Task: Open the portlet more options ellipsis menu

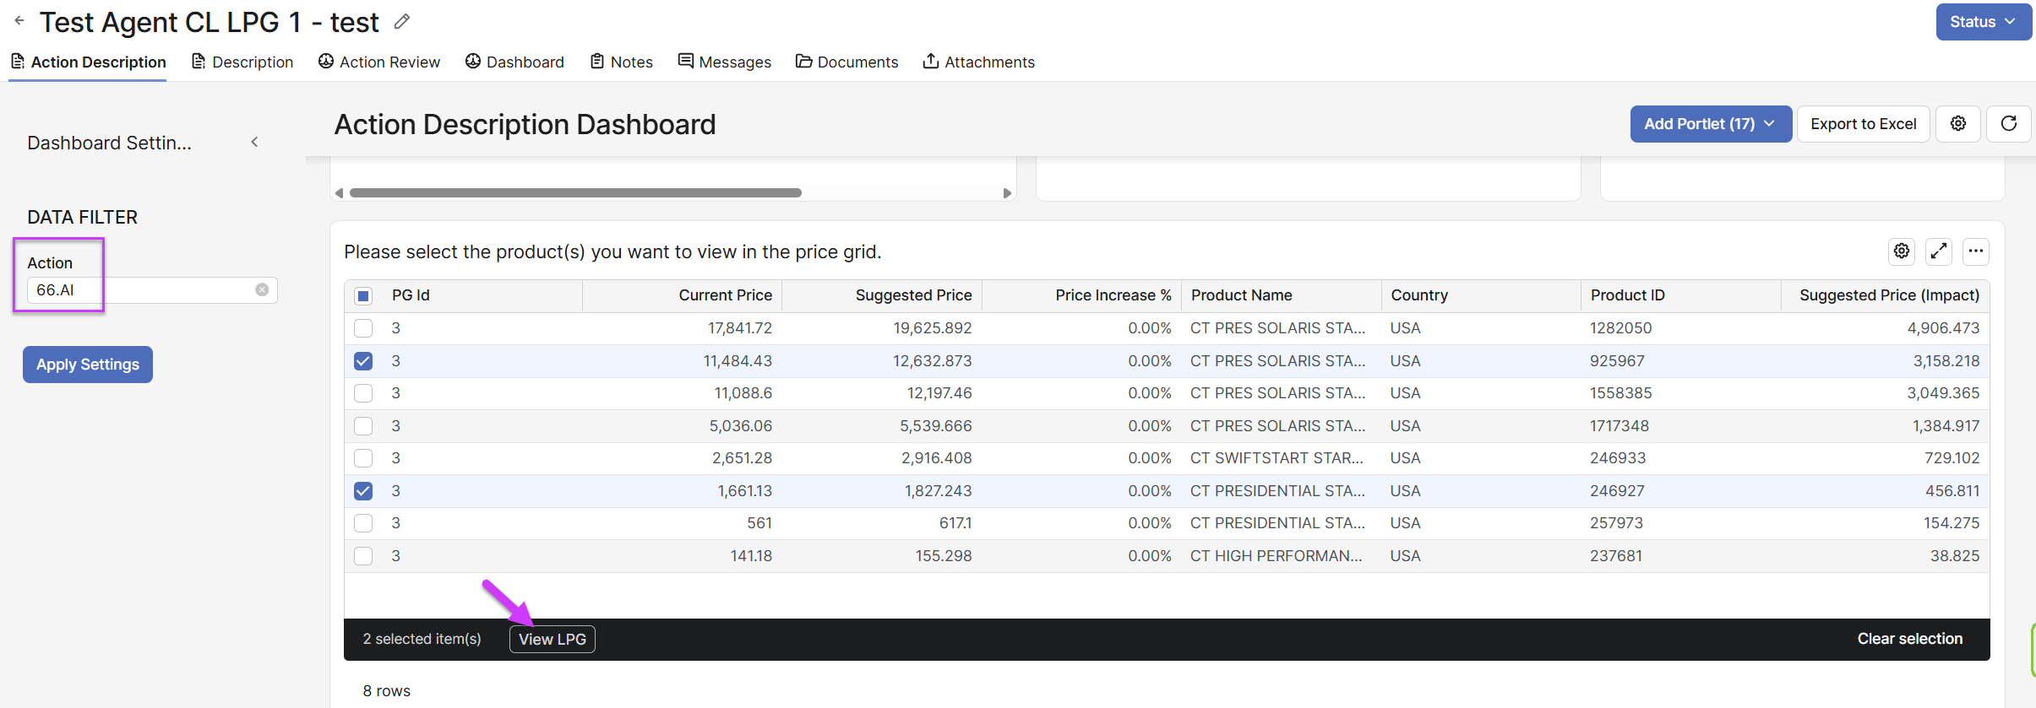Action: (x=1975, y=251)
